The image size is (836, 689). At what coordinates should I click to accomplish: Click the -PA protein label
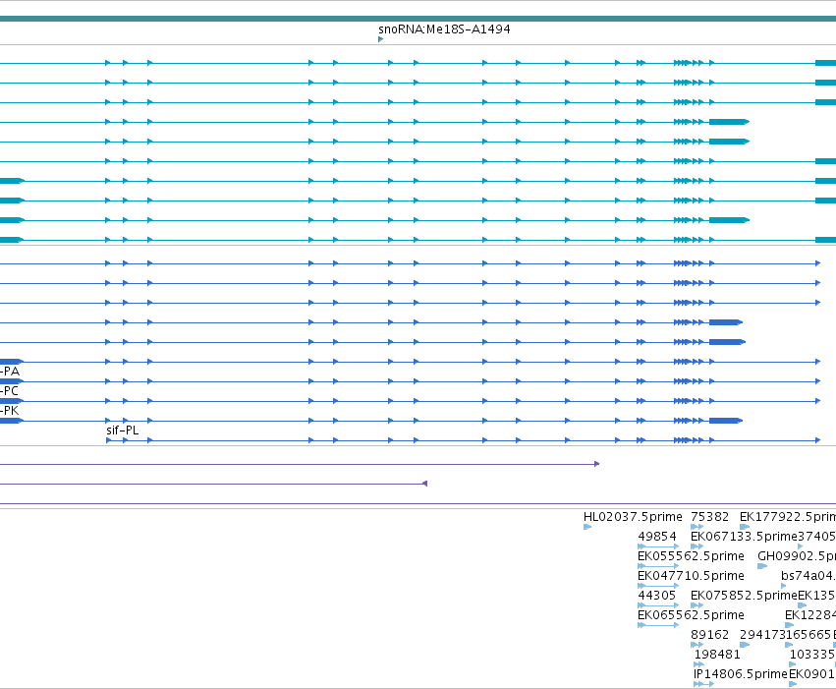pyautogui.click(x=10, y=372)
